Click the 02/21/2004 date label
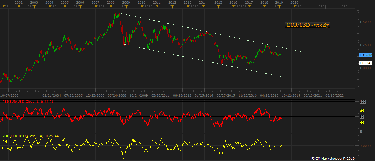This screenshot has height=161, width=375. coord(52,95)
